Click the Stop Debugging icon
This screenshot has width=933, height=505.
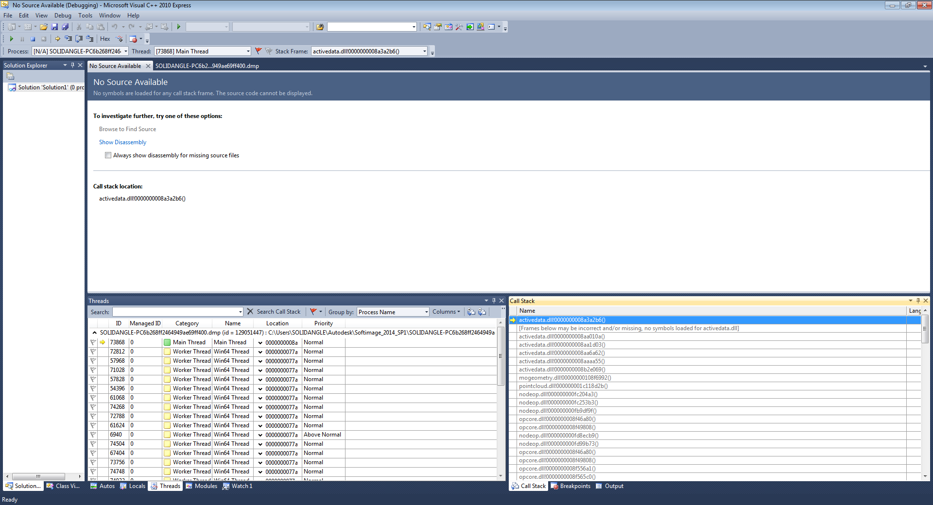coord(33,39)
